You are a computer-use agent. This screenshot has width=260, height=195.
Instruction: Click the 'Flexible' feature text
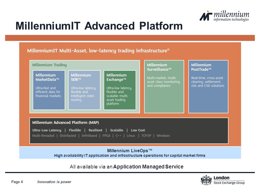[75, 130]
